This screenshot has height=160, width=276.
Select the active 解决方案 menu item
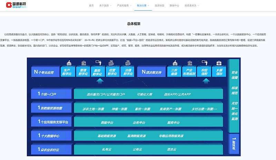click(142, 5)
